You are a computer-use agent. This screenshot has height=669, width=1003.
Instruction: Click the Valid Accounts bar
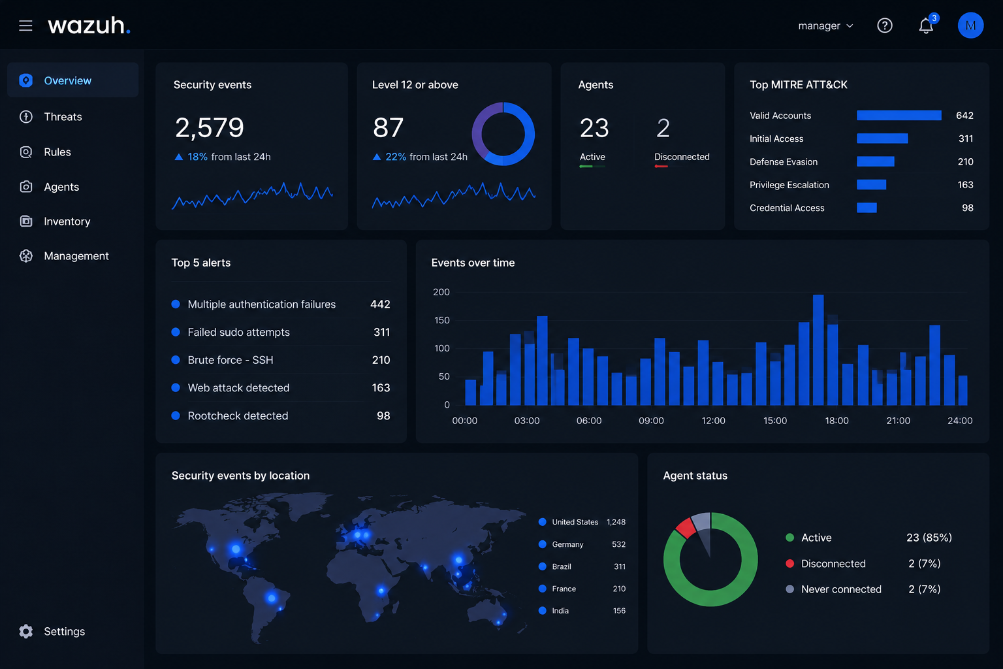point(899,116)
